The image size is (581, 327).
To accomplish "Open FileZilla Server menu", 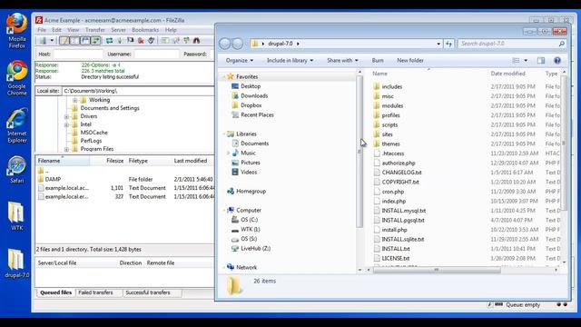I will click(118, 30).
